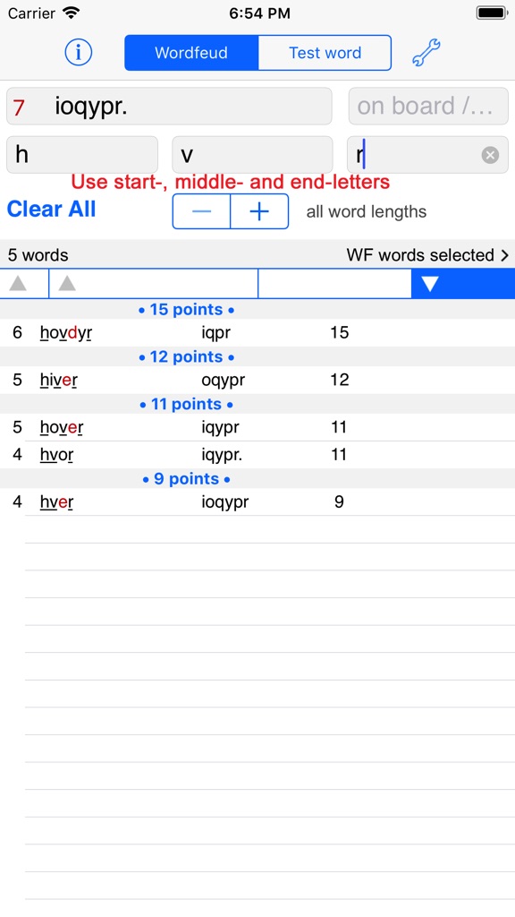Click the start-letter field containing h
This screenshot has height=917, width=515.
tap(81, 154)
